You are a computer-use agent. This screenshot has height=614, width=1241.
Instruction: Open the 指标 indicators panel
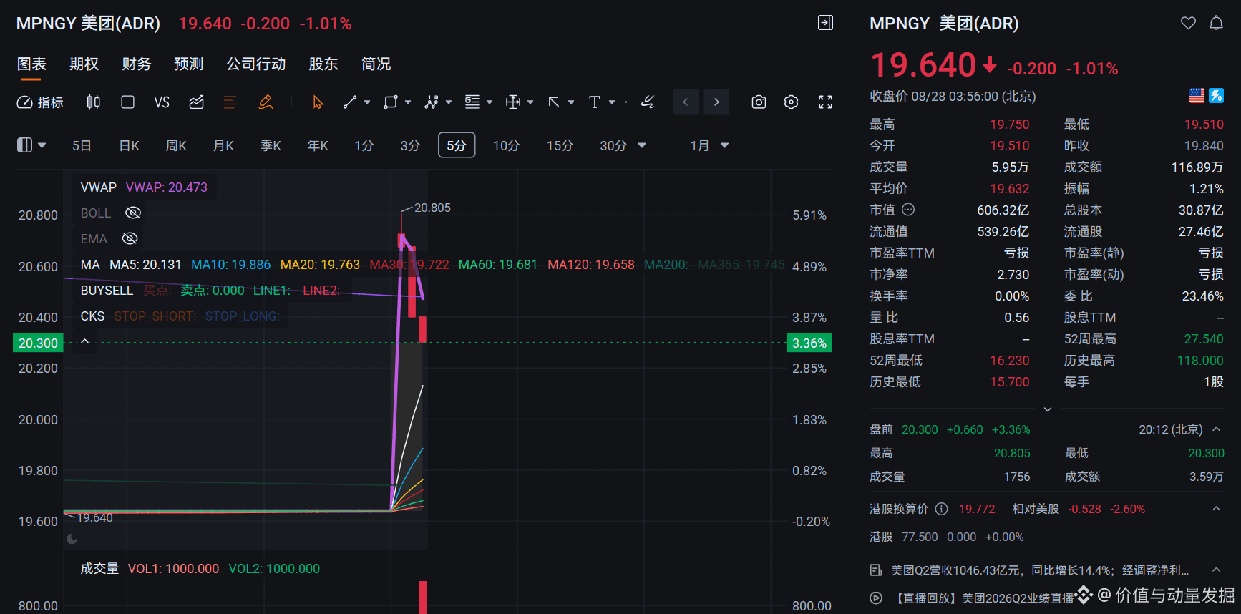[40, 102]
